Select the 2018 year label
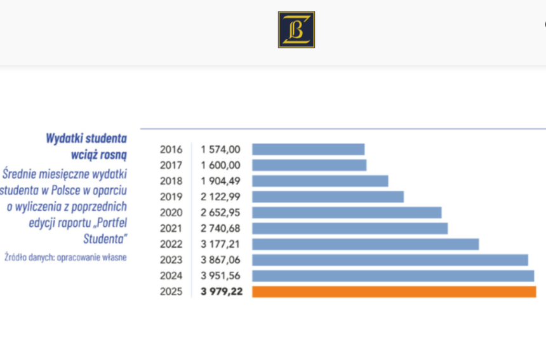The image size is (546, 364). point(171,181)
